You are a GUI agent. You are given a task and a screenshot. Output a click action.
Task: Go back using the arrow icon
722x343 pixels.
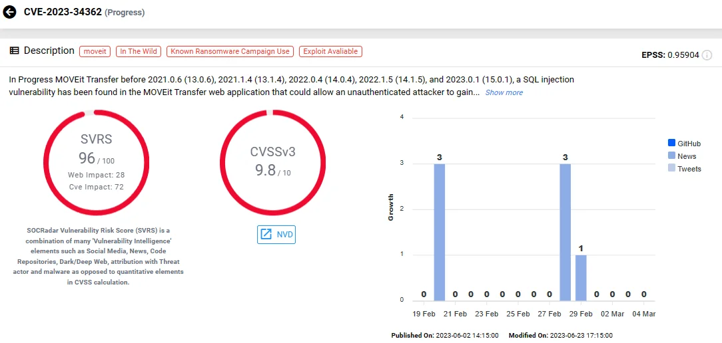point(10,12)
